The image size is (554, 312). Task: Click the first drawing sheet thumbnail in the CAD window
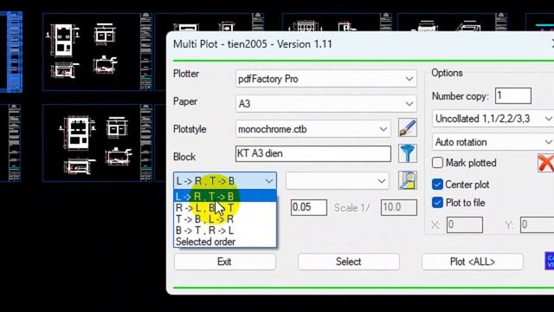[98, 52]
